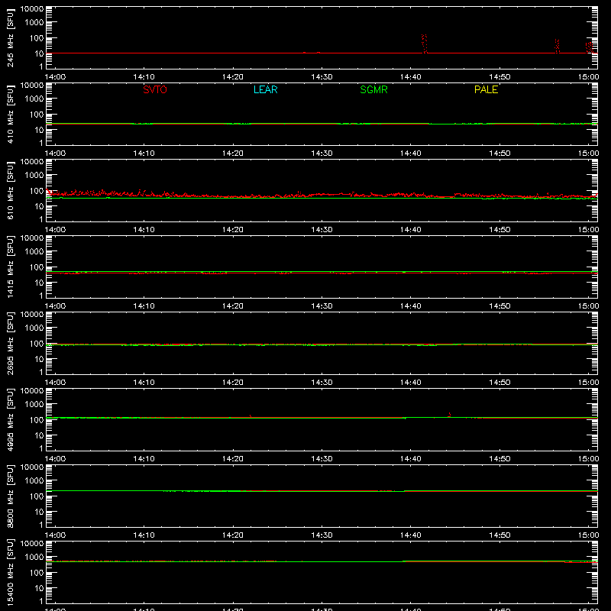Select the green SGMR station label
The image size is (611, 611).
point(373,89)
